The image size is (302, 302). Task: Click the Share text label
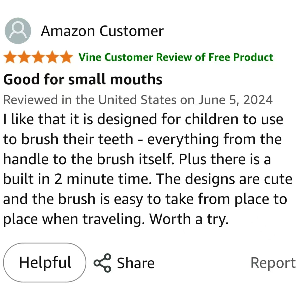tap(136, 263)
